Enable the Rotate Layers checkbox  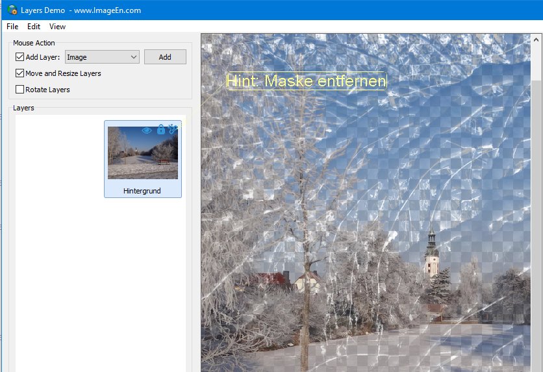(19, 90)
